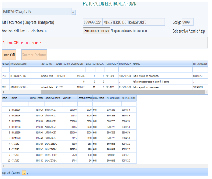The height and width of the screenshot is (179, 212).
Task: Sort by Indice column header
Action: 6,98
